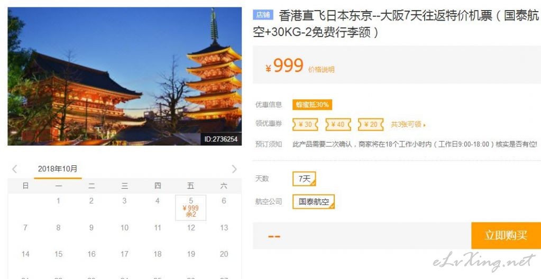Go to next month in calendar
Viewport: 541px width, 279px height.
click(x=234, y=169)
